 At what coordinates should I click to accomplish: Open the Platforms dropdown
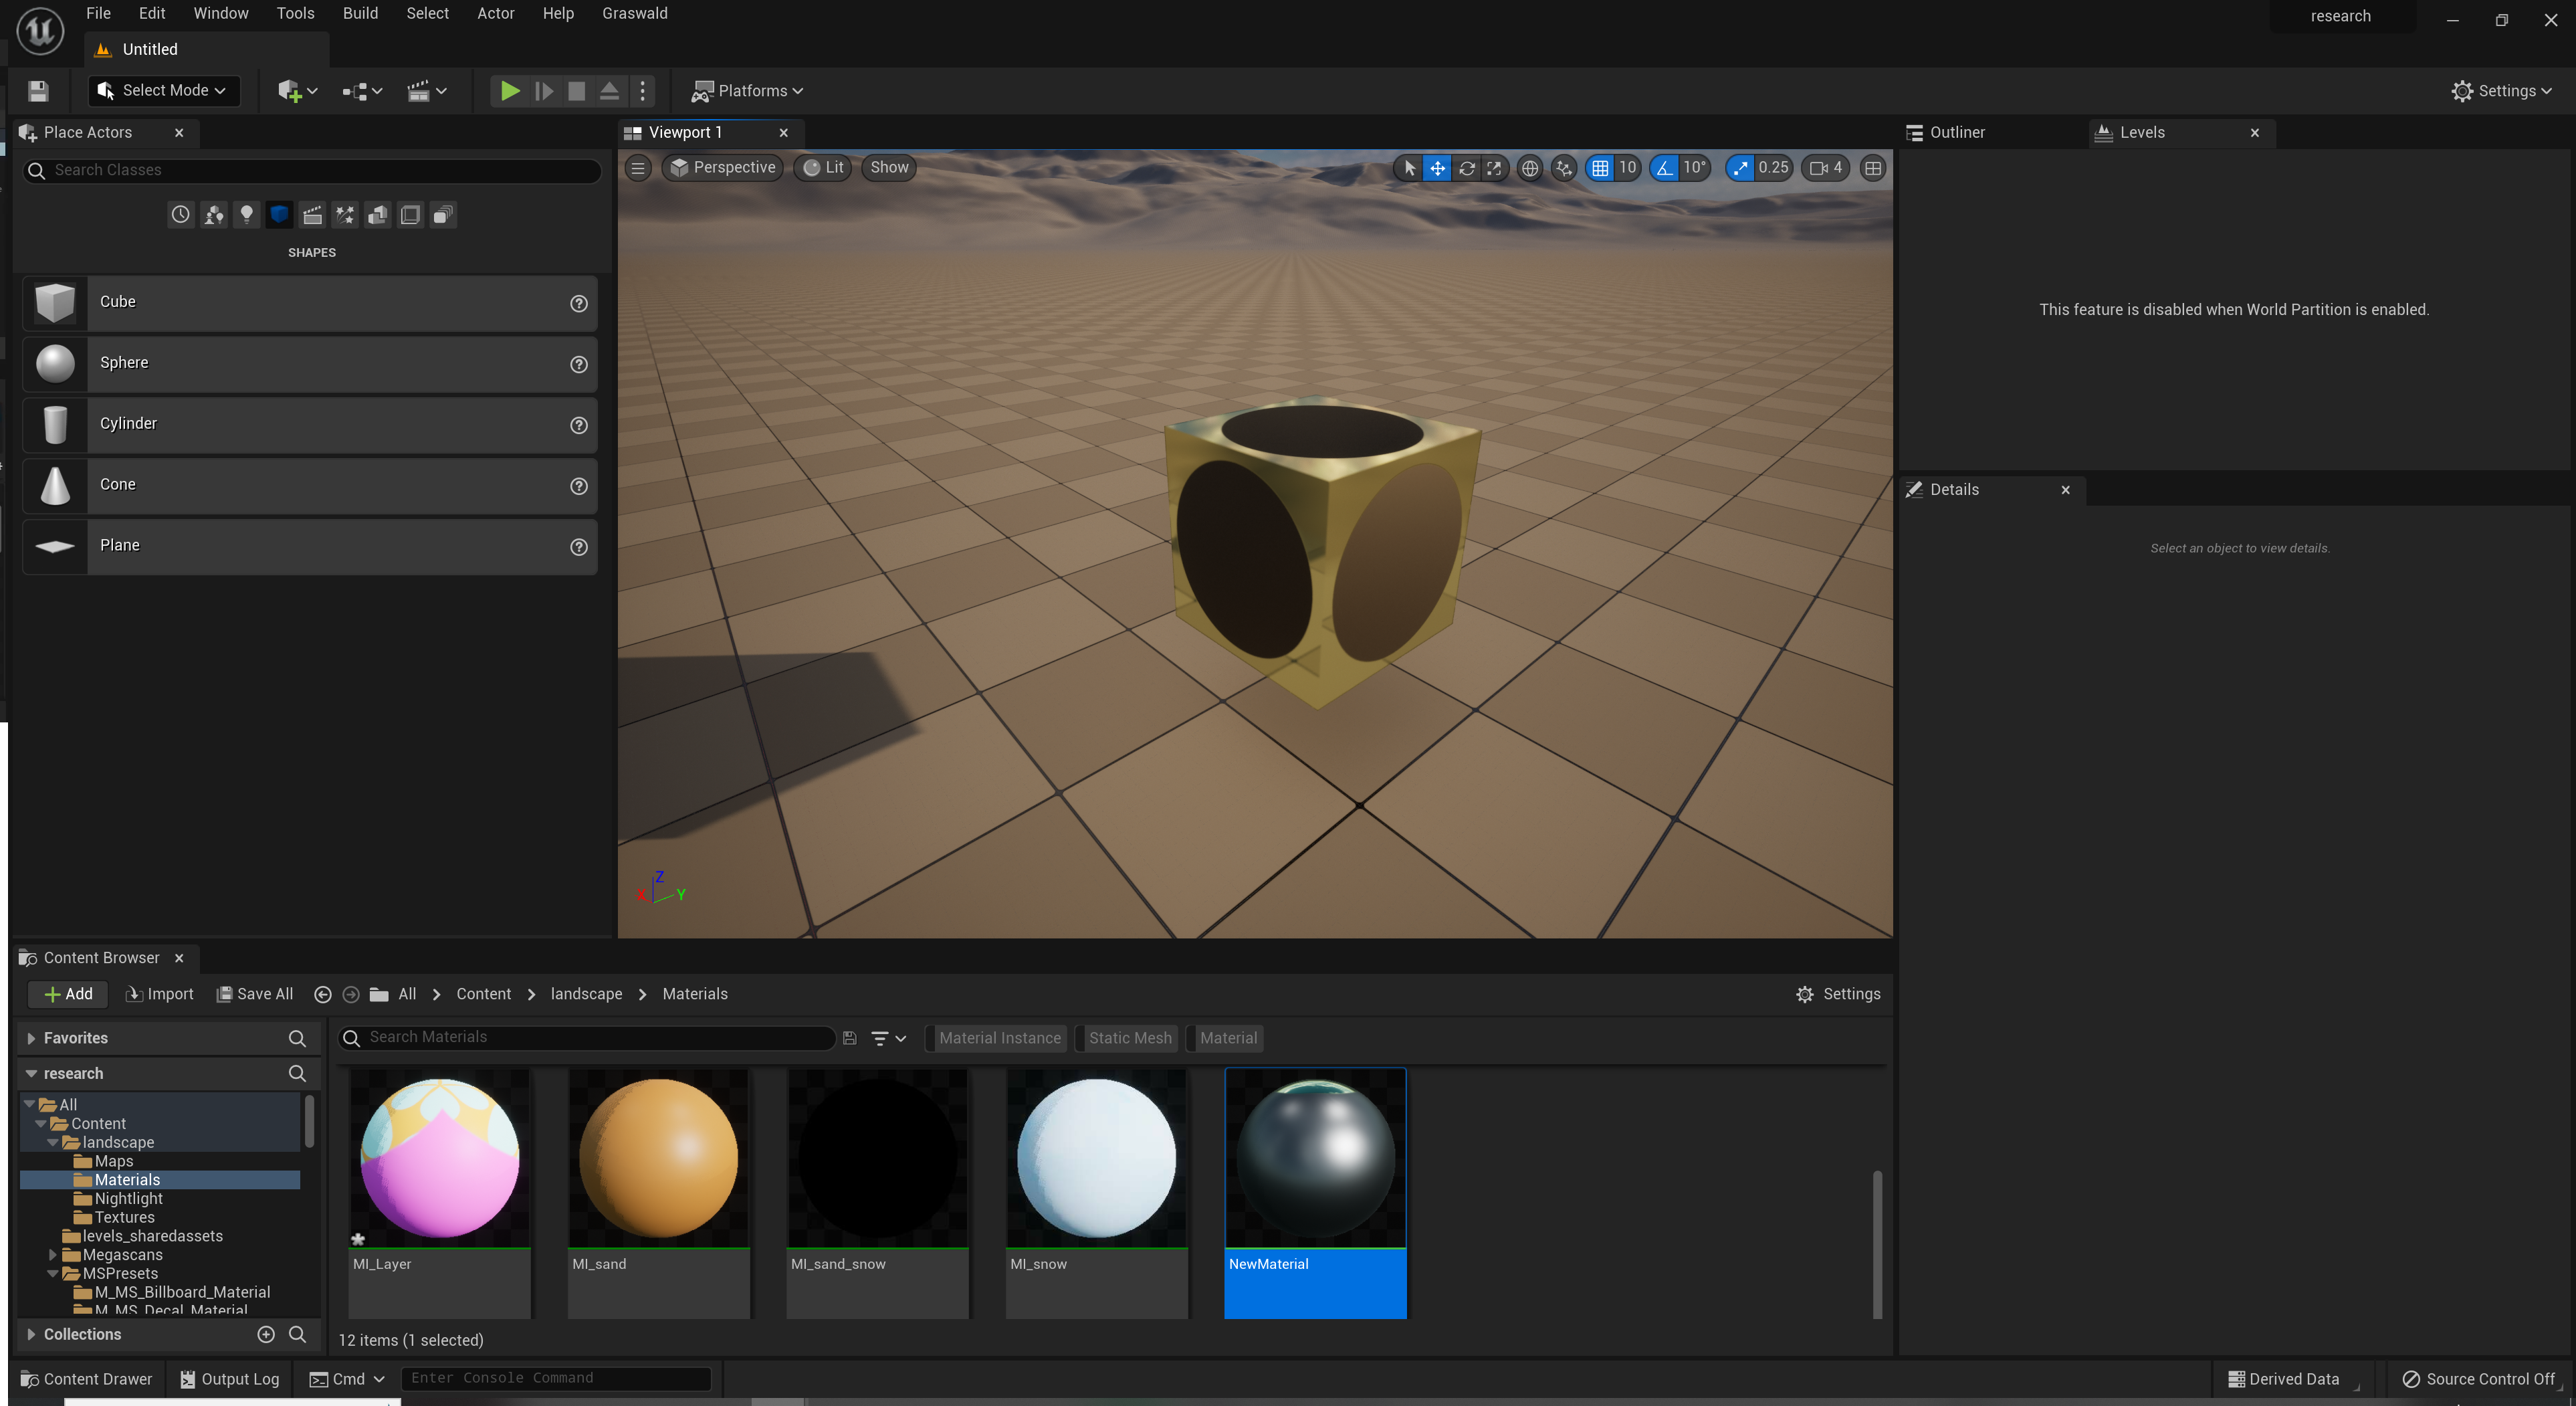coord(747,91)
